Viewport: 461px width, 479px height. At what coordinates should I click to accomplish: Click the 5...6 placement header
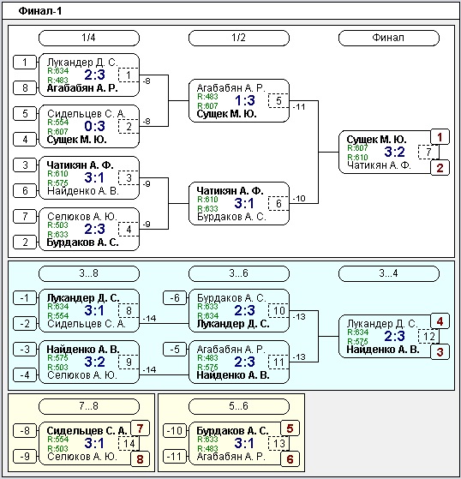239,406
